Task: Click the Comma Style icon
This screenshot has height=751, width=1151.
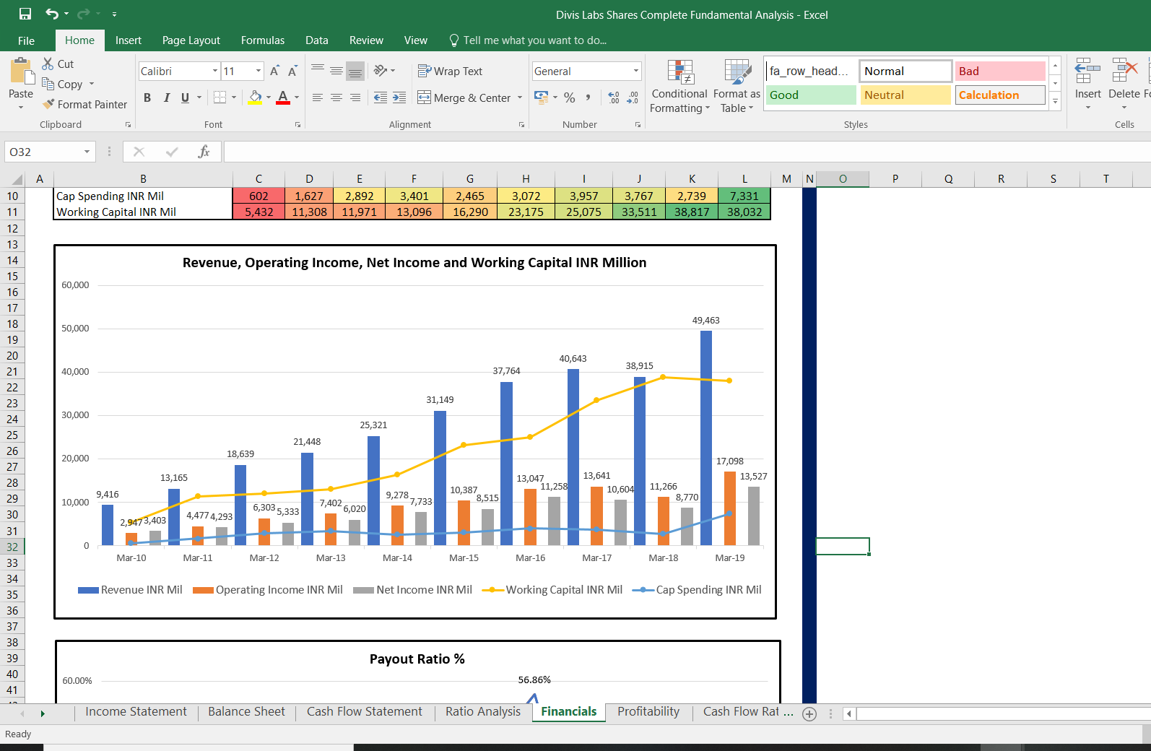Action: pos(588,97)
